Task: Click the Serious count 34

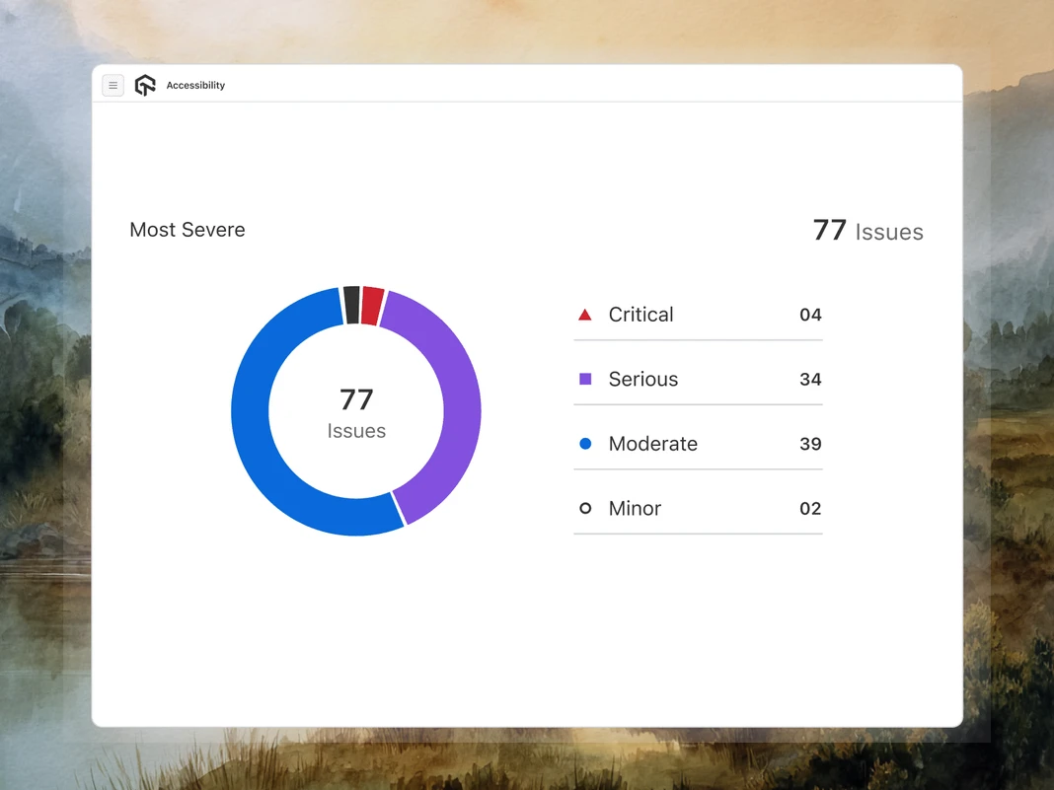Action: pyautogui.click(x=810, y=379)
